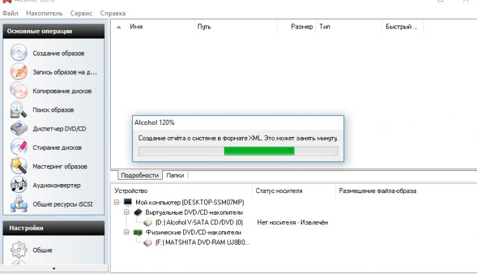
Task: Open the Справка menu
Action: pos(113,13)
